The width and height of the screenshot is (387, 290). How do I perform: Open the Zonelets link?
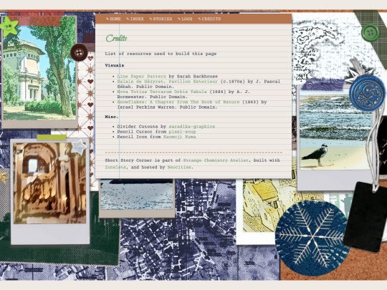[x=115, y=167]
